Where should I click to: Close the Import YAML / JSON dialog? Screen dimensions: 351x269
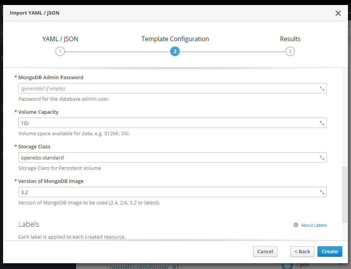[x=338, y=13]
